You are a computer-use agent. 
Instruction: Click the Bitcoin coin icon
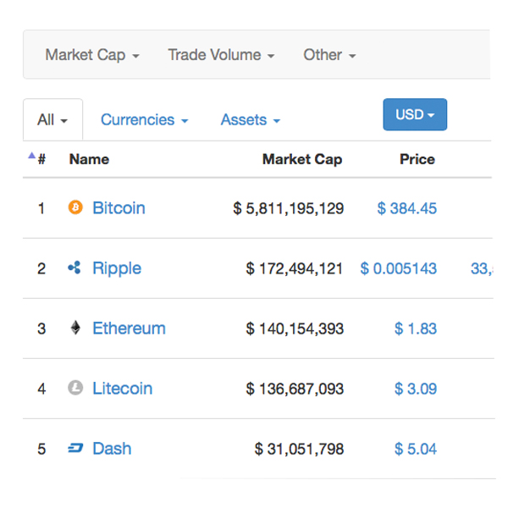point(75,207)
